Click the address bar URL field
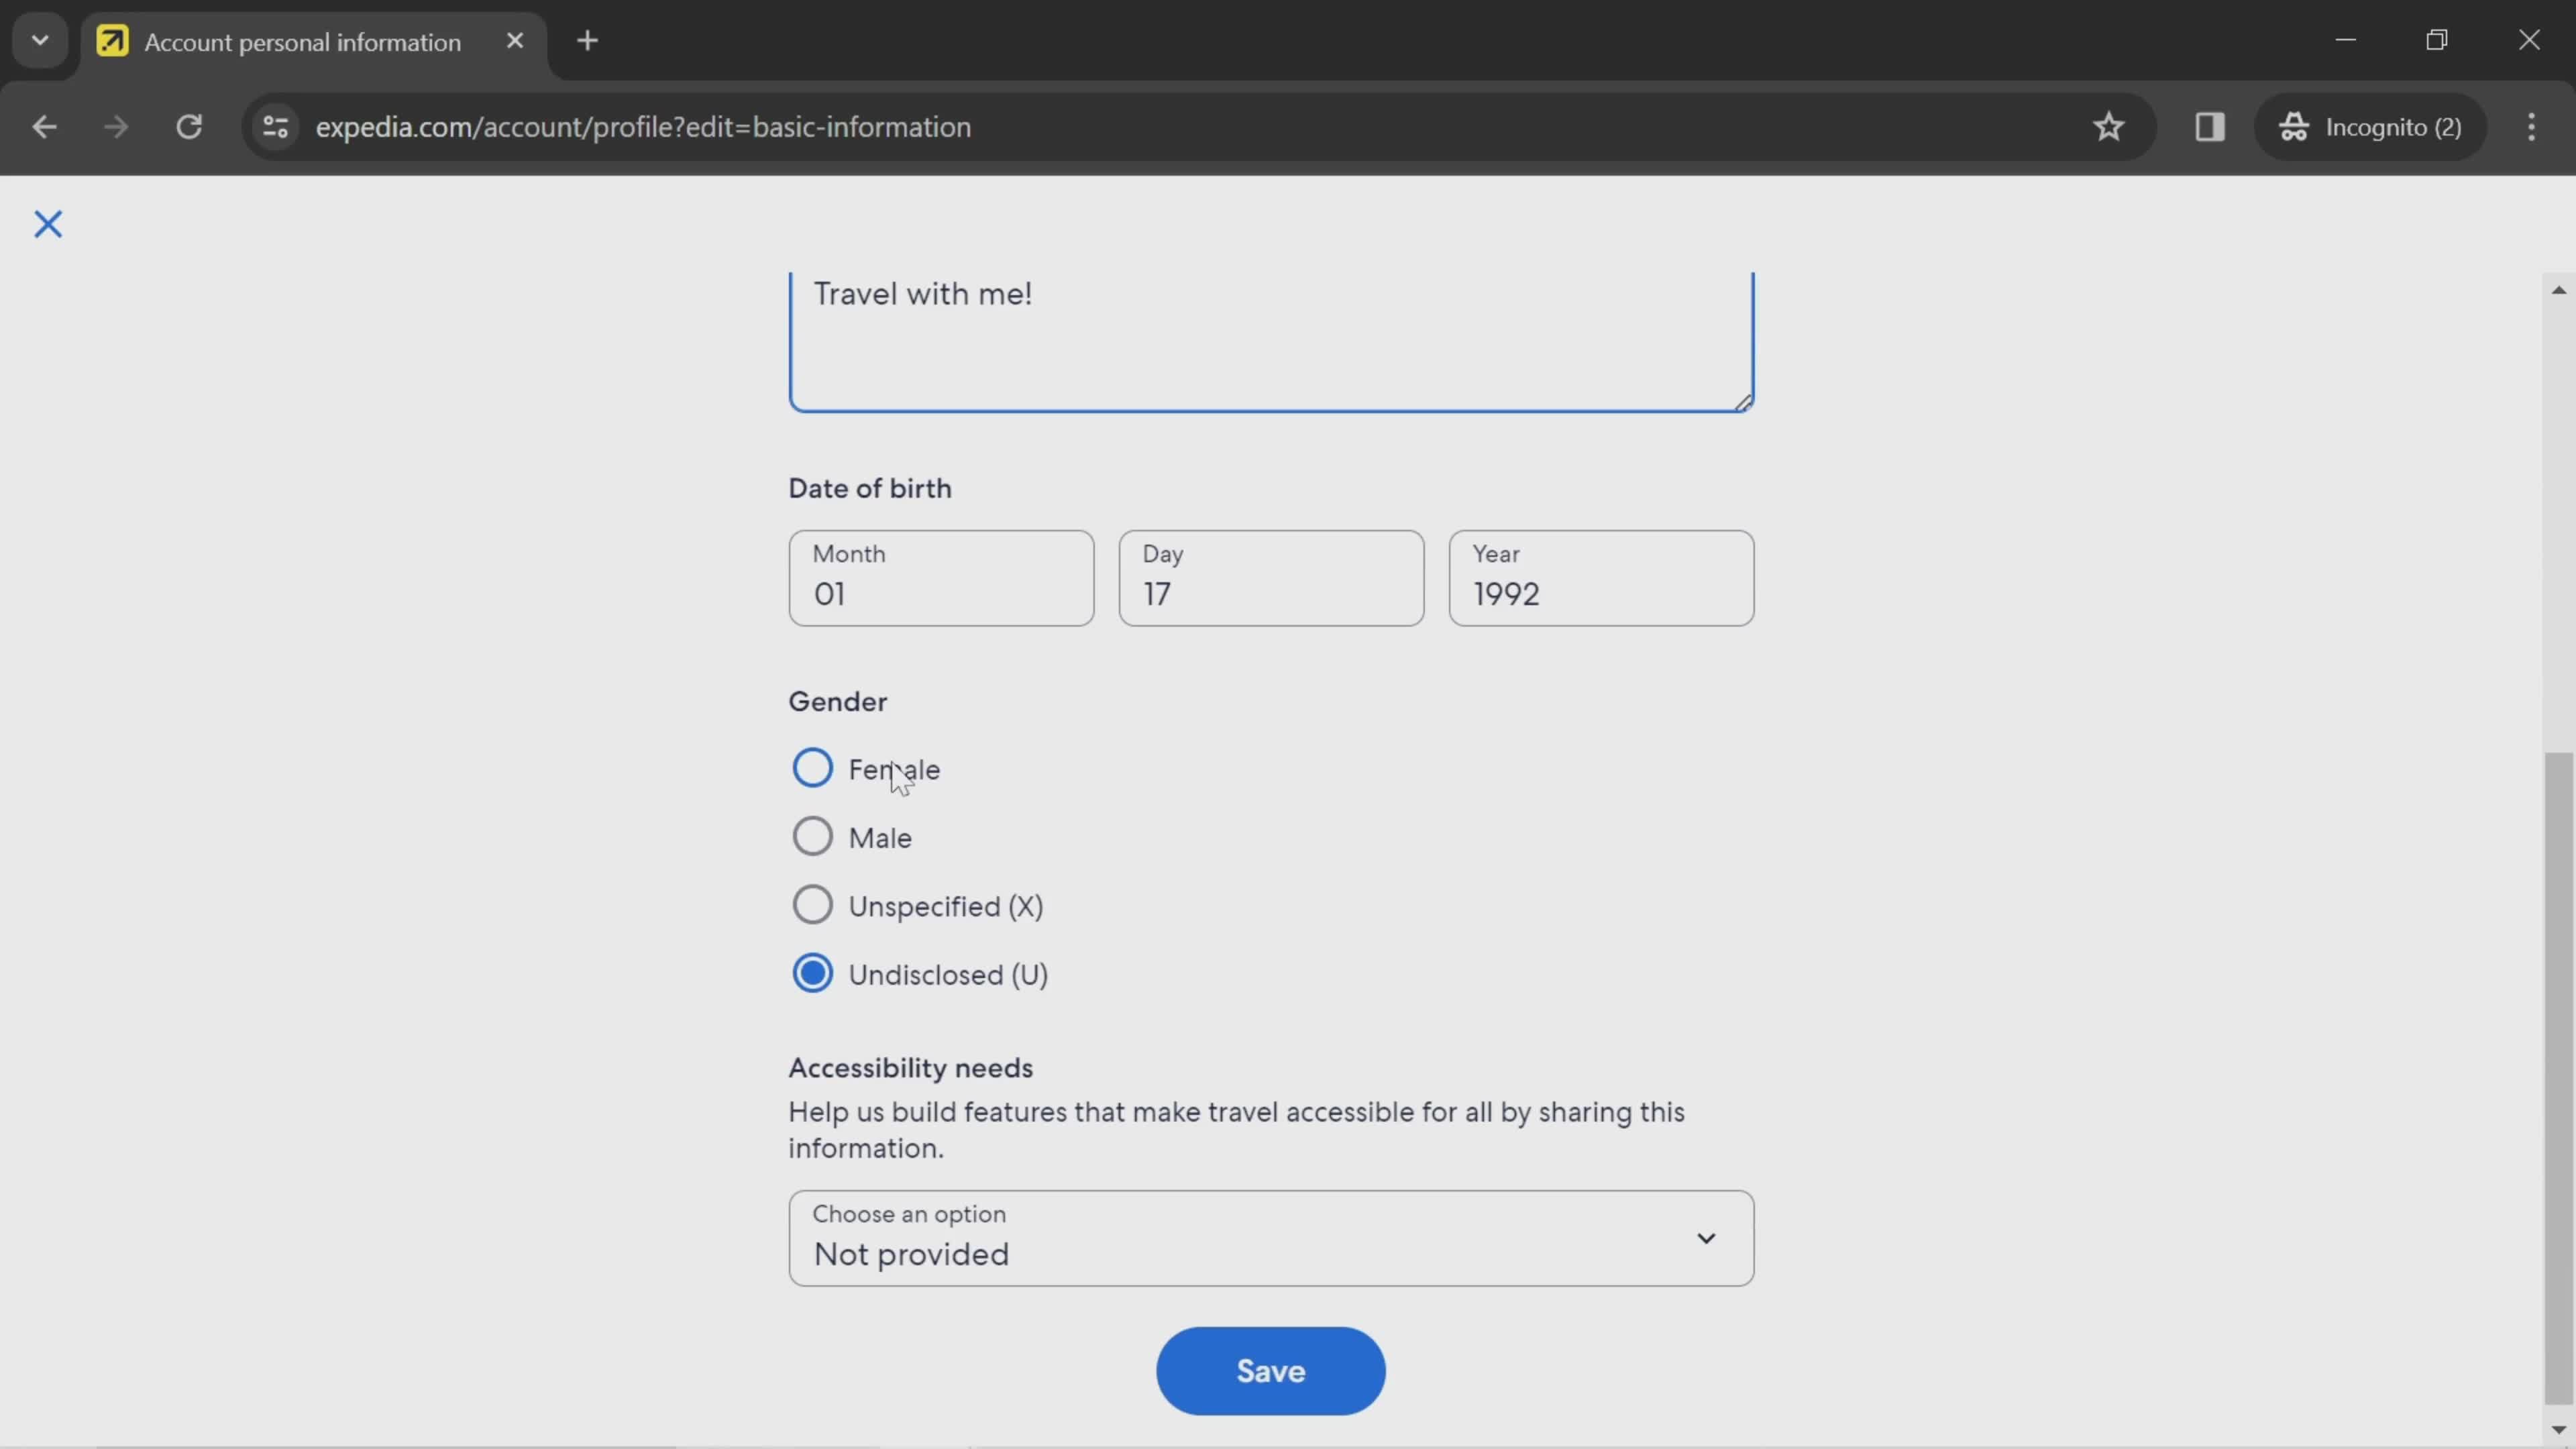Screen dimensions: 2576x1449 coord(644,125)
